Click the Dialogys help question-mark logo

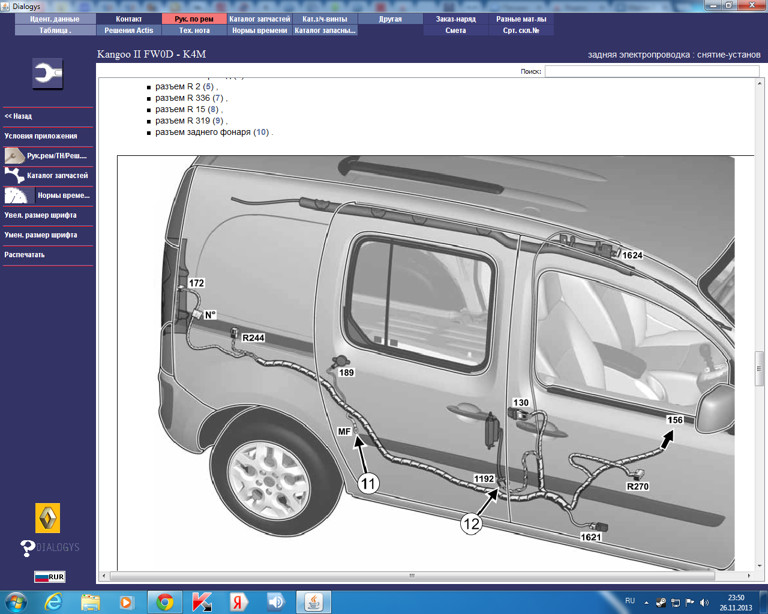click(x=50, y=547)
